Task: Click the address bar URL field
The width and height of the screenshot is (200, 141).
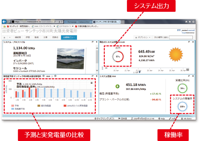Action: pos(34,22)
